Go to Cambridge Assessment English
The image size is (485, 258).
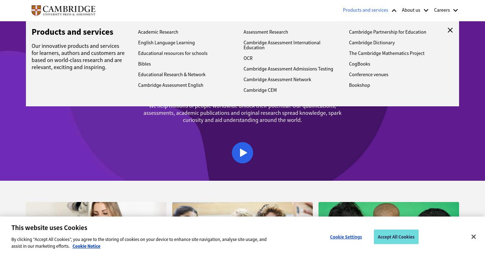pyautogui.click(x=170, y=85)
